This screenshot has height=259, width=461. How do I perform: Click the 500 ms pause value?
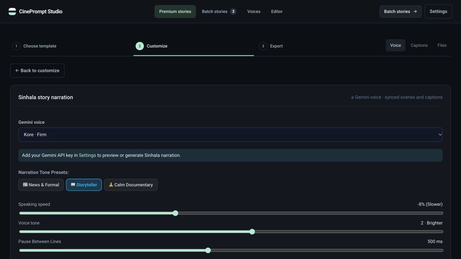[x=435, y=241]
